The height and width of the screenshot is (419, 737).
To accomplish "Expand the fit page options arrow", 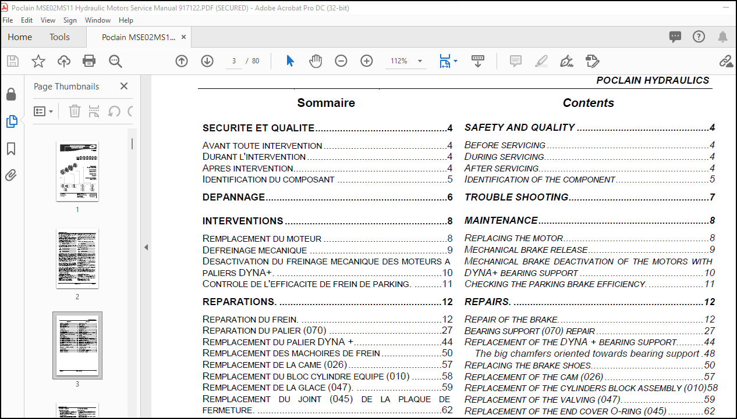I will coord(455,61).
